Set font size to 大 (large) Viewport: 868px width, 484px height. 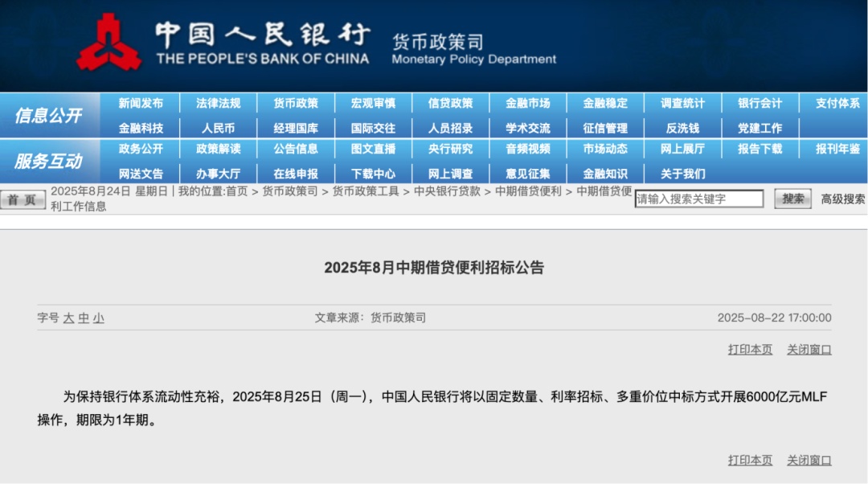[69, 318]
